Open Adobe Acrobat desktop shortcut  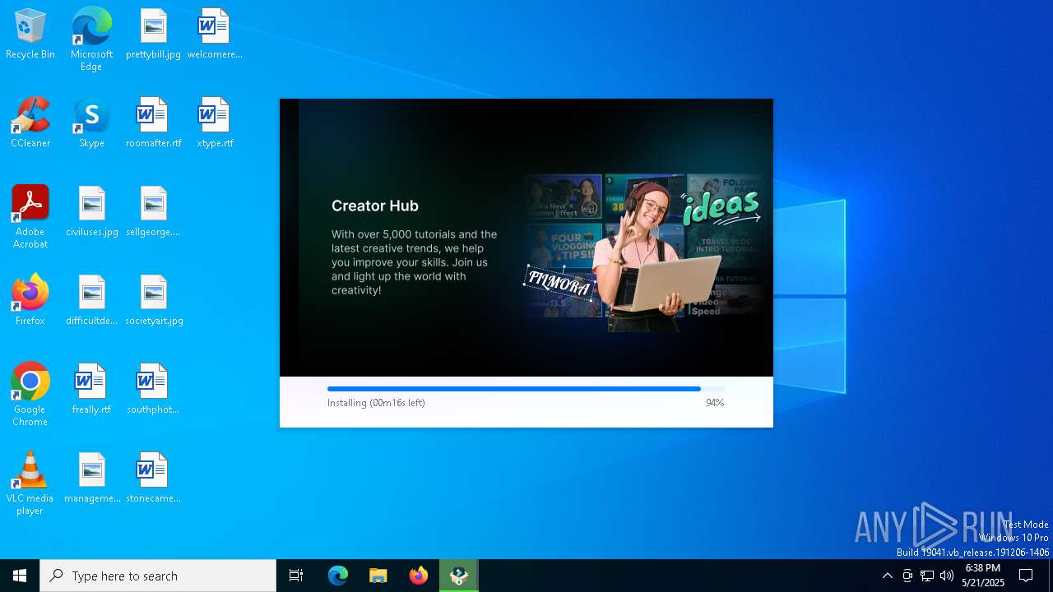tap(30, 217)
